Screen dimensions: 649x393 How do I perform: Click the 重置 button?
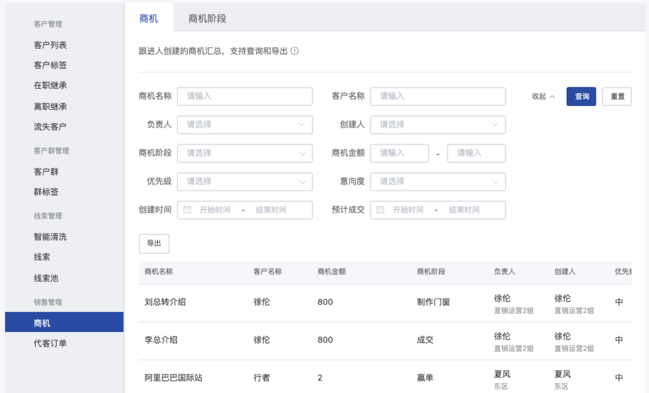coord(617,96)
